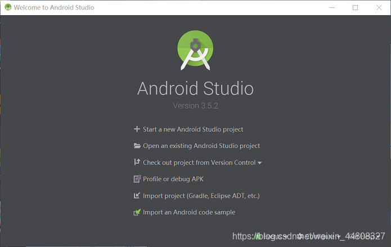This screenshot has width=391, height=247.
Task: Choose Import an Android code sample
Action: (x=189, y=212)
